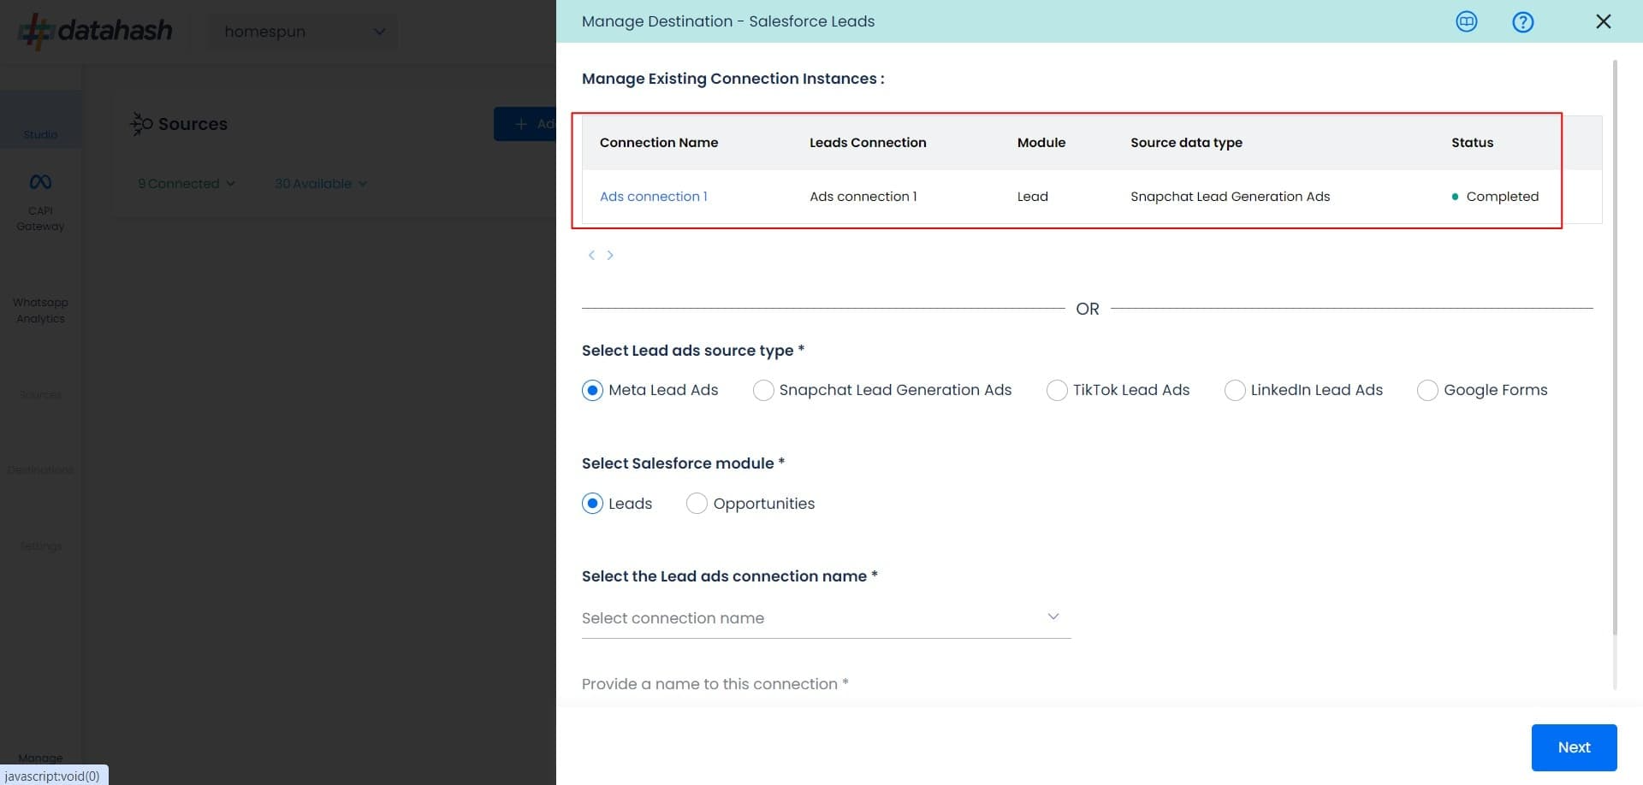Click the Module column header
Viewport: 1643px width, 785px height.
1041,143
